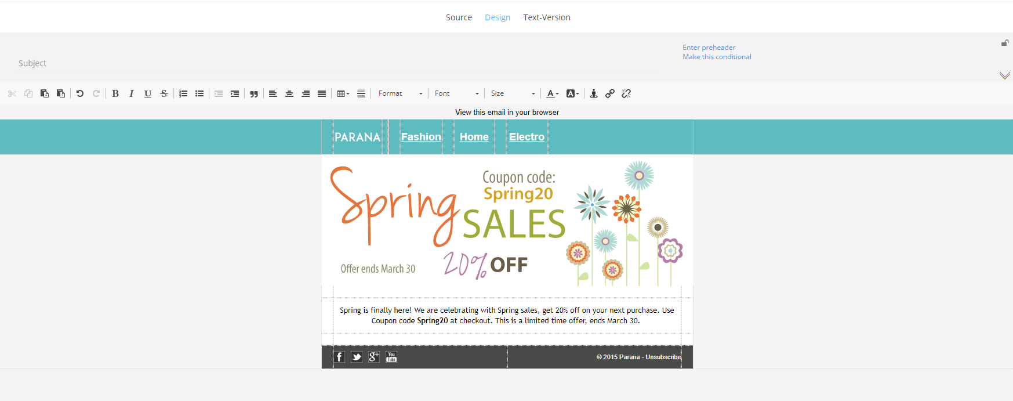Justify the text
Screen dimensions: 1013x401
[x=322, y=93]
